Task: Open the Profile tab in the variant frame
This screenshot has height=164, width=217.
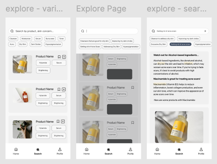Action: click(60, 151)
